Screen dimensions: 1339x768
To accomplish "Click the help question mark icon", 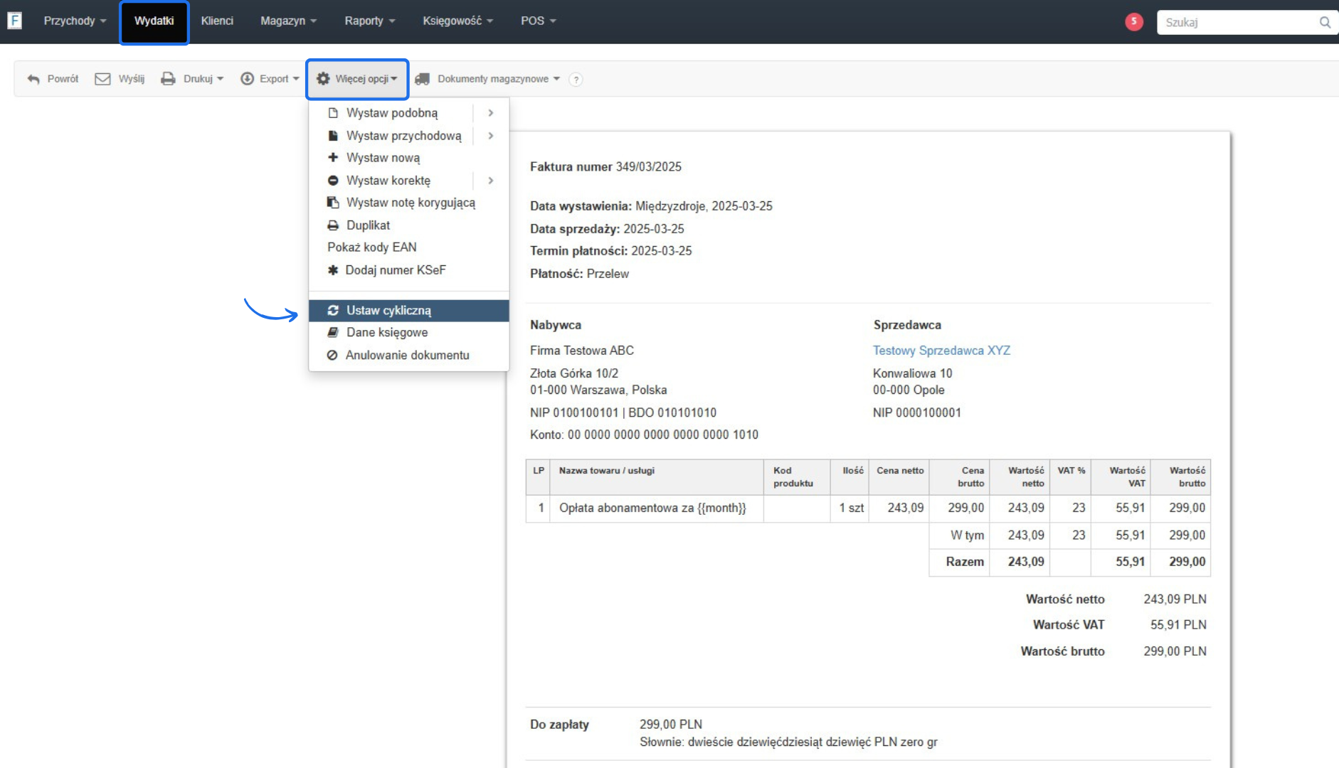I will pos(576,80).
